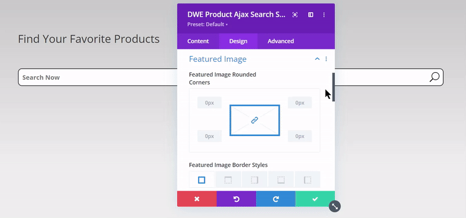Viewport: 466px width, 218px height.
Task: Click the DWE Product Ajax Search title
Action: 236,15
